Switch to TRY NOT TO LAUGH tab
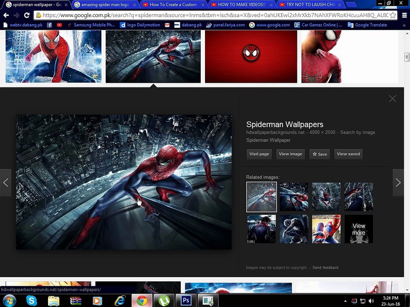Image resolution: width=410 pixels, height=307 pixels. click(x=310, y=4)
